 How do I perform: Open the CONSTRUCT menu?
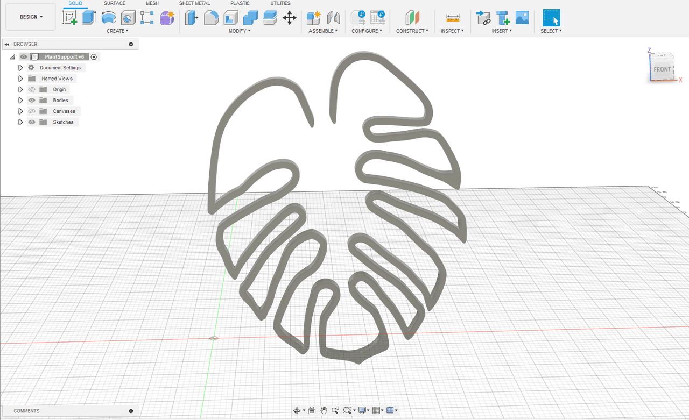tap(412, 31)
